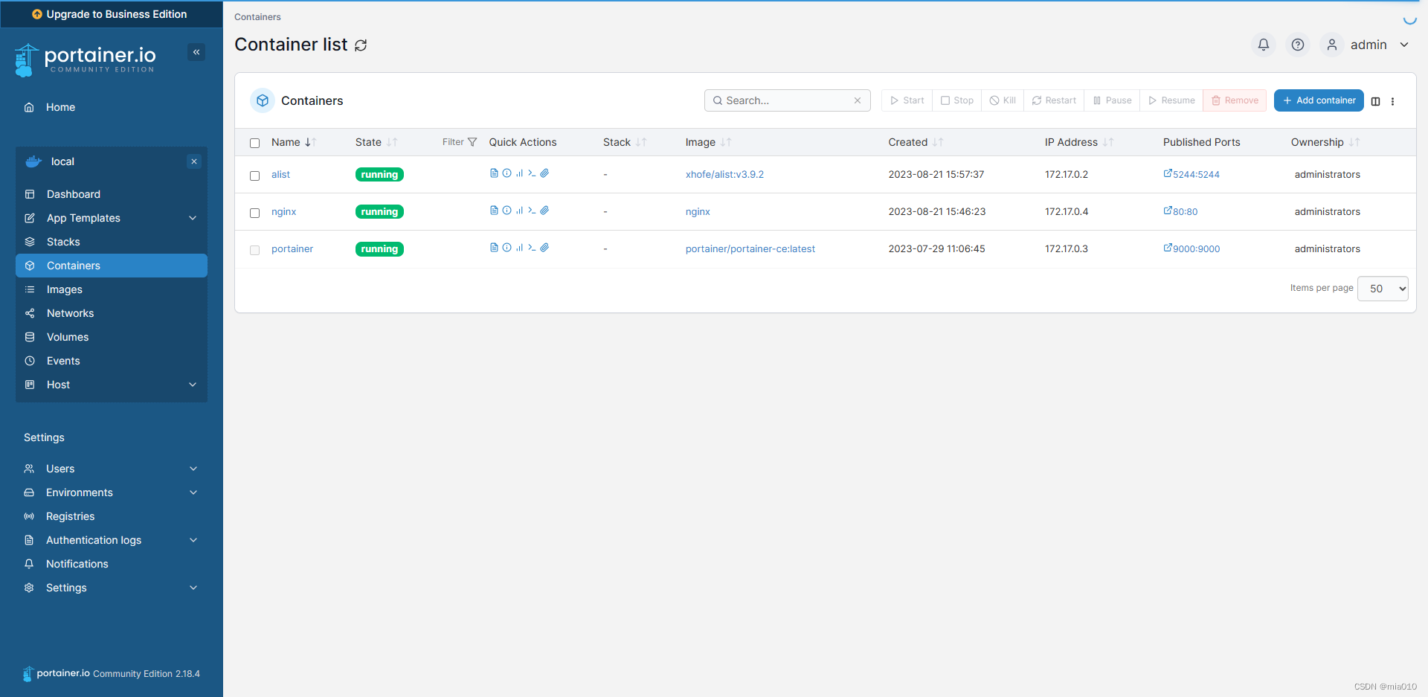Sort by the Name column header
Image resolution: width=1428 pixels, height=697 pixels.
click(294, 142)
